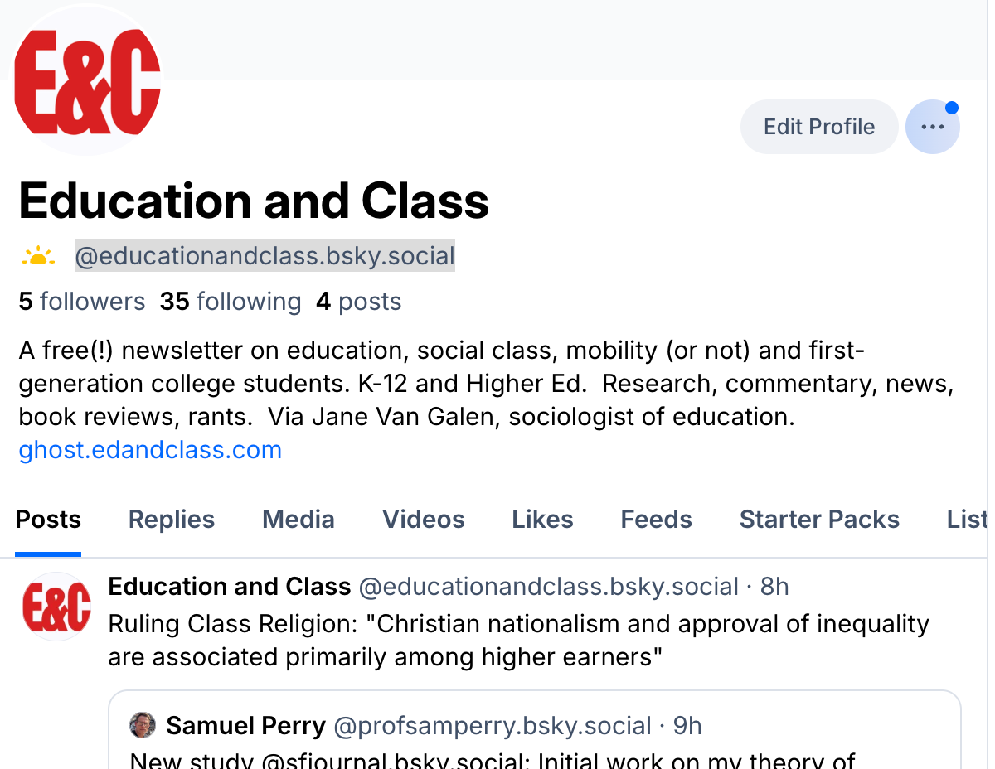995x769 pixels.
Task: View the 5 followers list
Action: [x=82, y=302]
